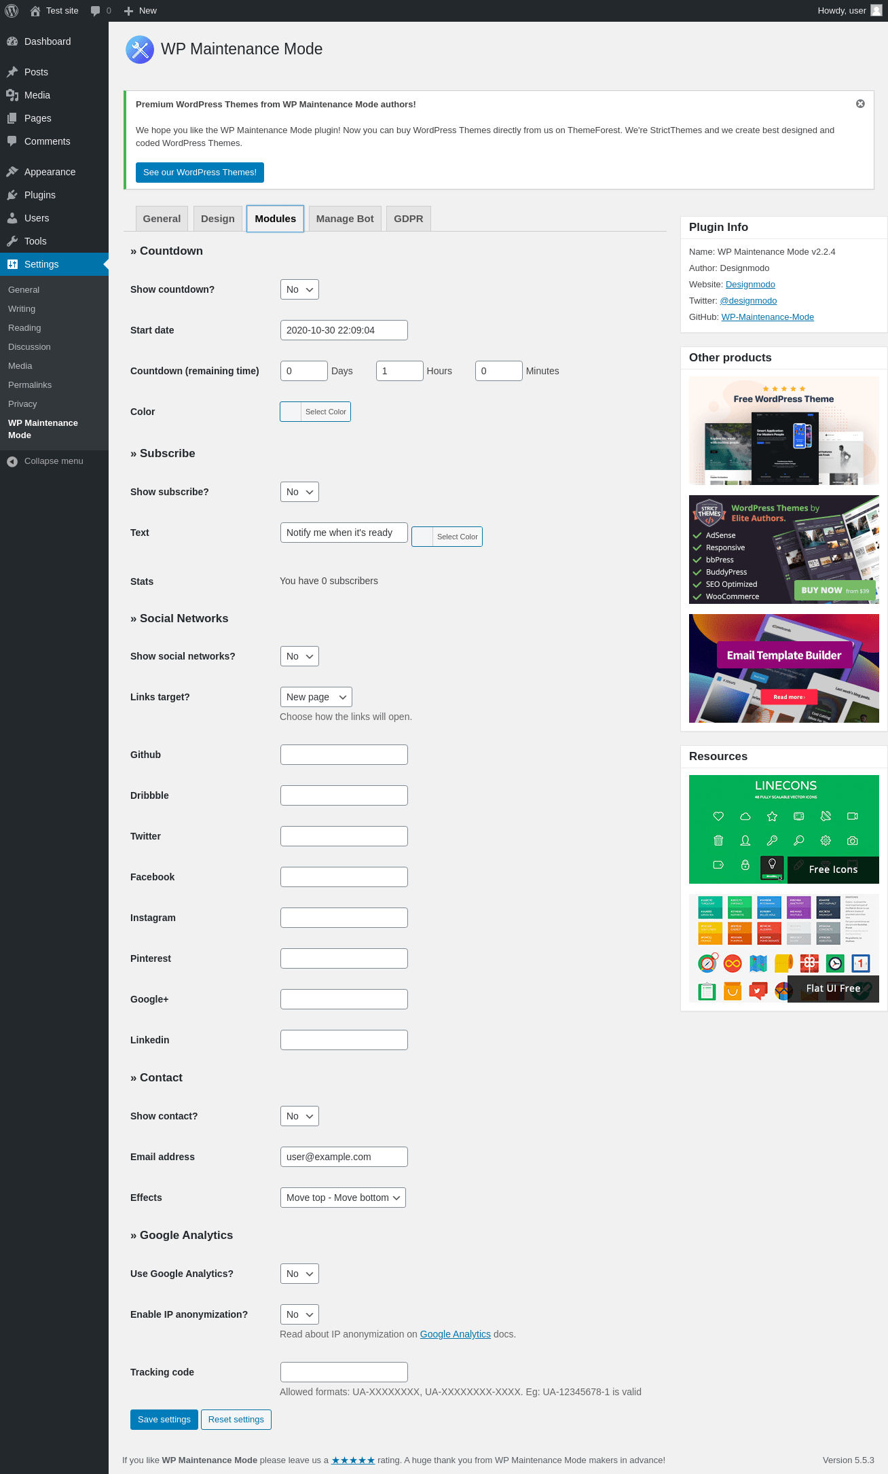888x1474 pixels.
Task: Dismiss the Premium Themes notice
Action: coord(860,104)
